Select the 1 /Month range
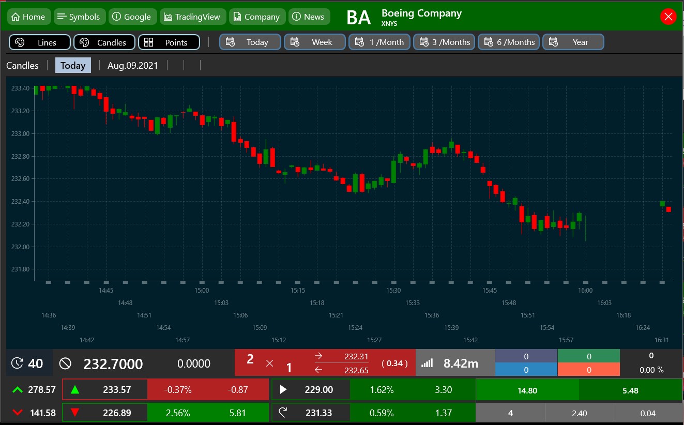Viewport: 684px width, 425px height. (379, 42)
